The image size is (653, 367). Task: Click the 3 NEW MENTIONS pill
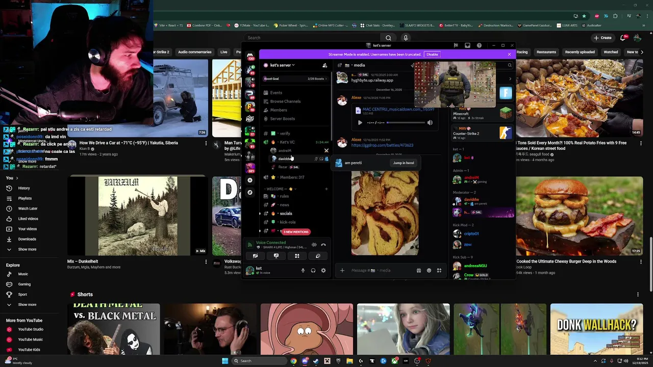[x=296, y=232]
